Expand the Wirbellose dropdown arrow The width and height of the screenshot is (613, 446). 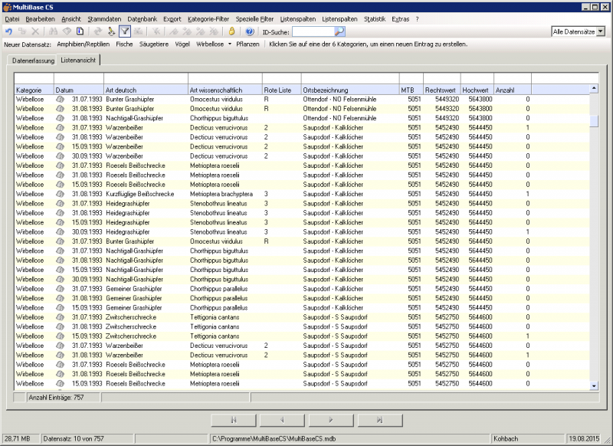pyautogui.click(x=229, y=44)
